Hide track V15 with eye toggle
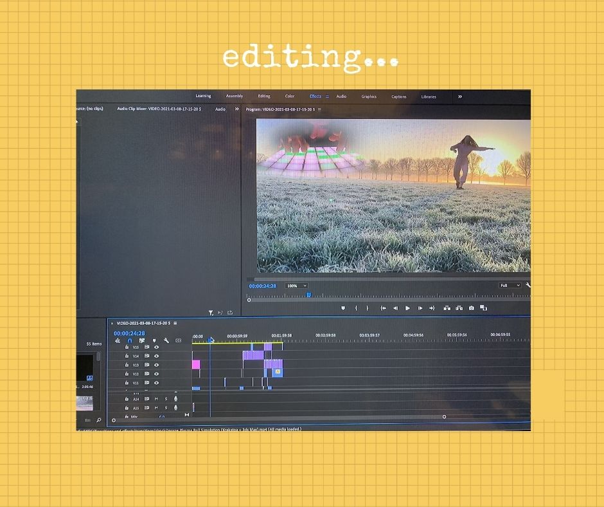This screenshot has width=604, height=507. (156, 347)
